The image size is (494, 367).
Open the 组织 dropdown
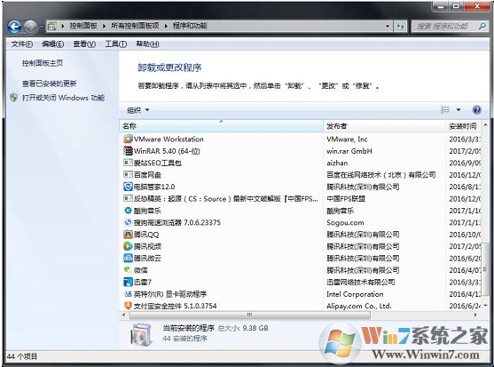tap(138, 110)
